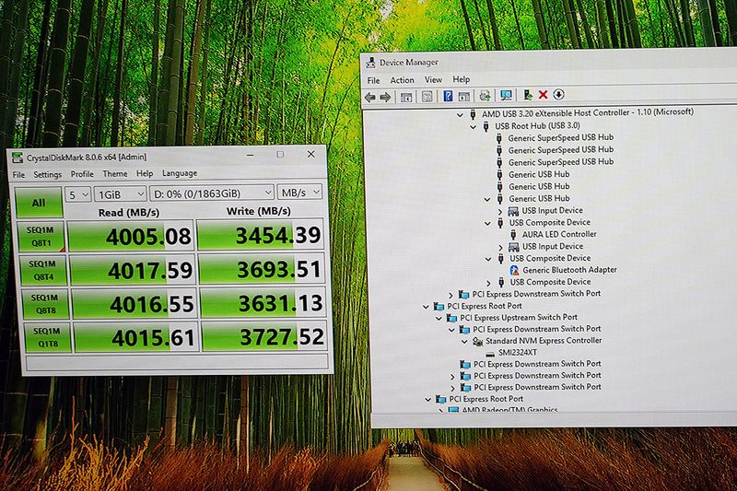
Task: Open Help menu in CrystalDiskMark
Action: tap(145, 173)
